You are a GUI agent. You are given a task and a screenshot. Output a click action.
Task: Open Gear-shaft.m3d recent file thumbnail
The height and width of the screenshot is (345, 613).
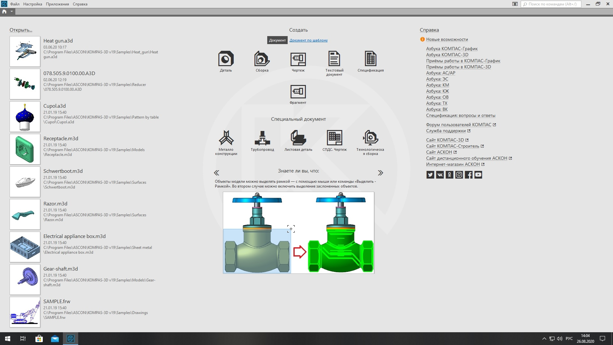25,280
